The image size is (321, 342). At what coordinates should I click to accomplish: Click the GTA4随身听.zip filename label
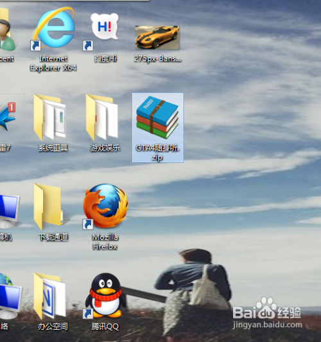pos(157,152)
